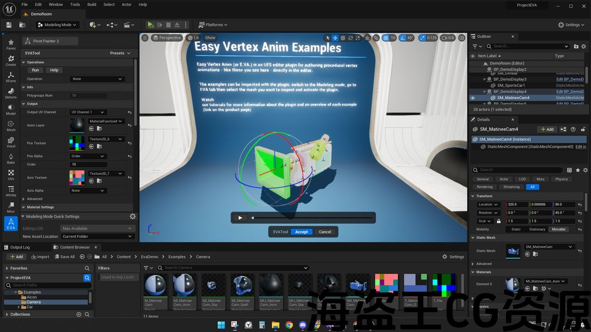Viewport: 591px width, 332px height.
Task: Toggle the Scale lock icon
Action: (x=499, y=221)
